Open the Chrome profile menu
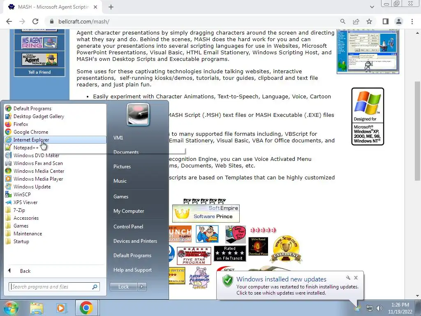The image size is (421, 316). pos(399,21)
